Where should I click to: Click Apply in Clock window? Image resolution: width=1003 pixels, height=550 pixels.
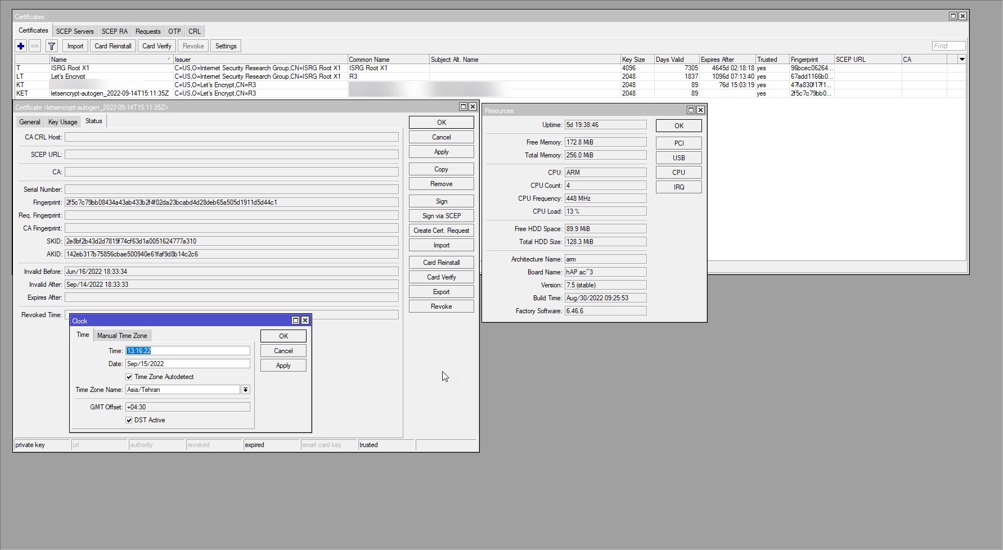(284, 366)
